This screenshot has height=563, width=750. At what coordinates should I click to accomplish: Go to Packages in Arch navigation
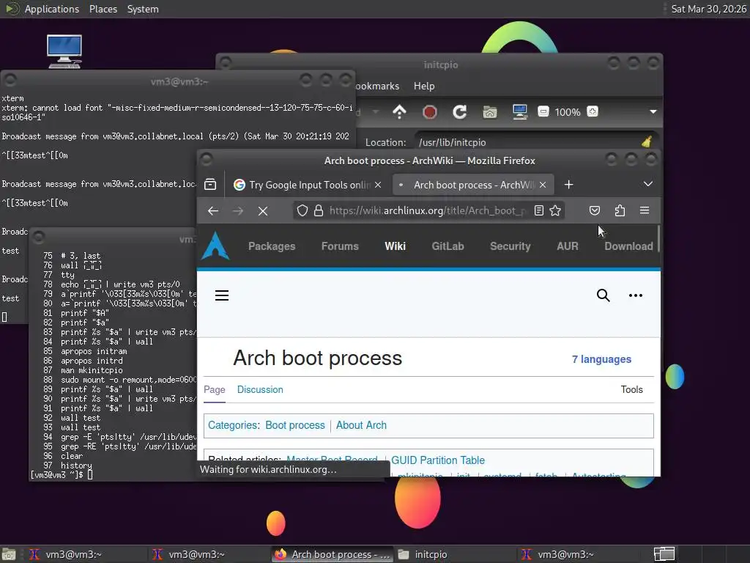[272, 246]
